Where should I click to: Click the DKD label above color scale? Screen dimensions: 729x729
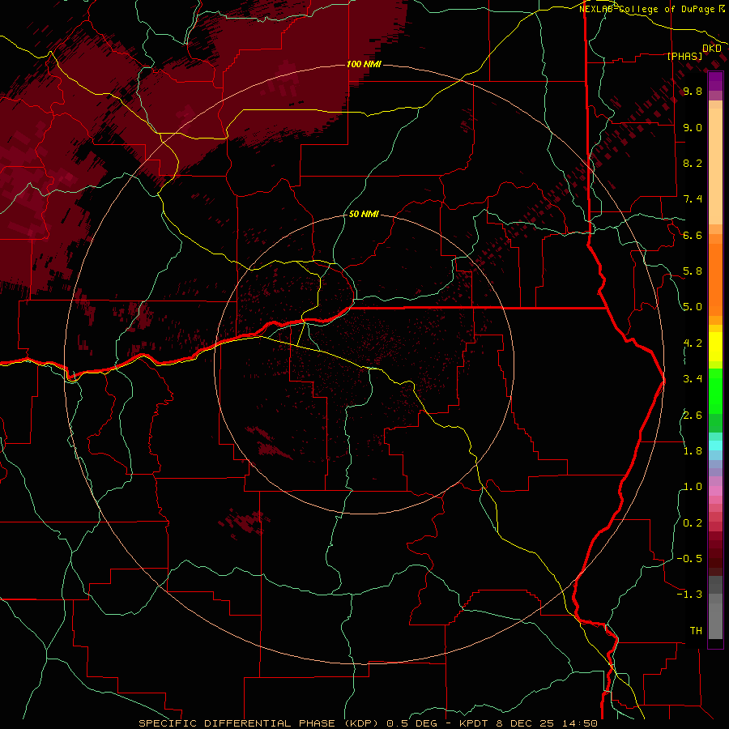coord(711,48)
